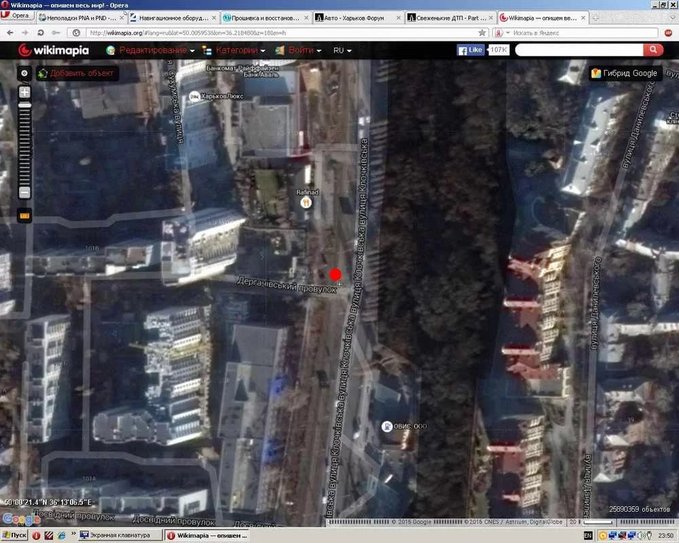Viewport: 679px width, 543px height.
Task: Open the Opera main menu button
Action: 18,16
